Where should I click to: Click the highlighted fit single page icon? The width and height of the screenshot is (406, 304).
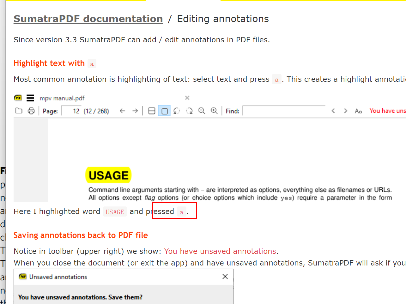coord(164,111)
